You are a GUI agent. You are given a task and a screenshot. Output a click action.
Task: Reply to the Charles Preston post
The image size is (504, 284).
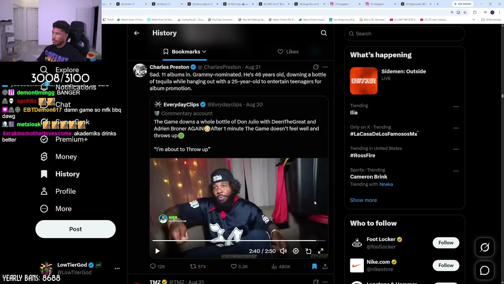(x=157, y=267)
